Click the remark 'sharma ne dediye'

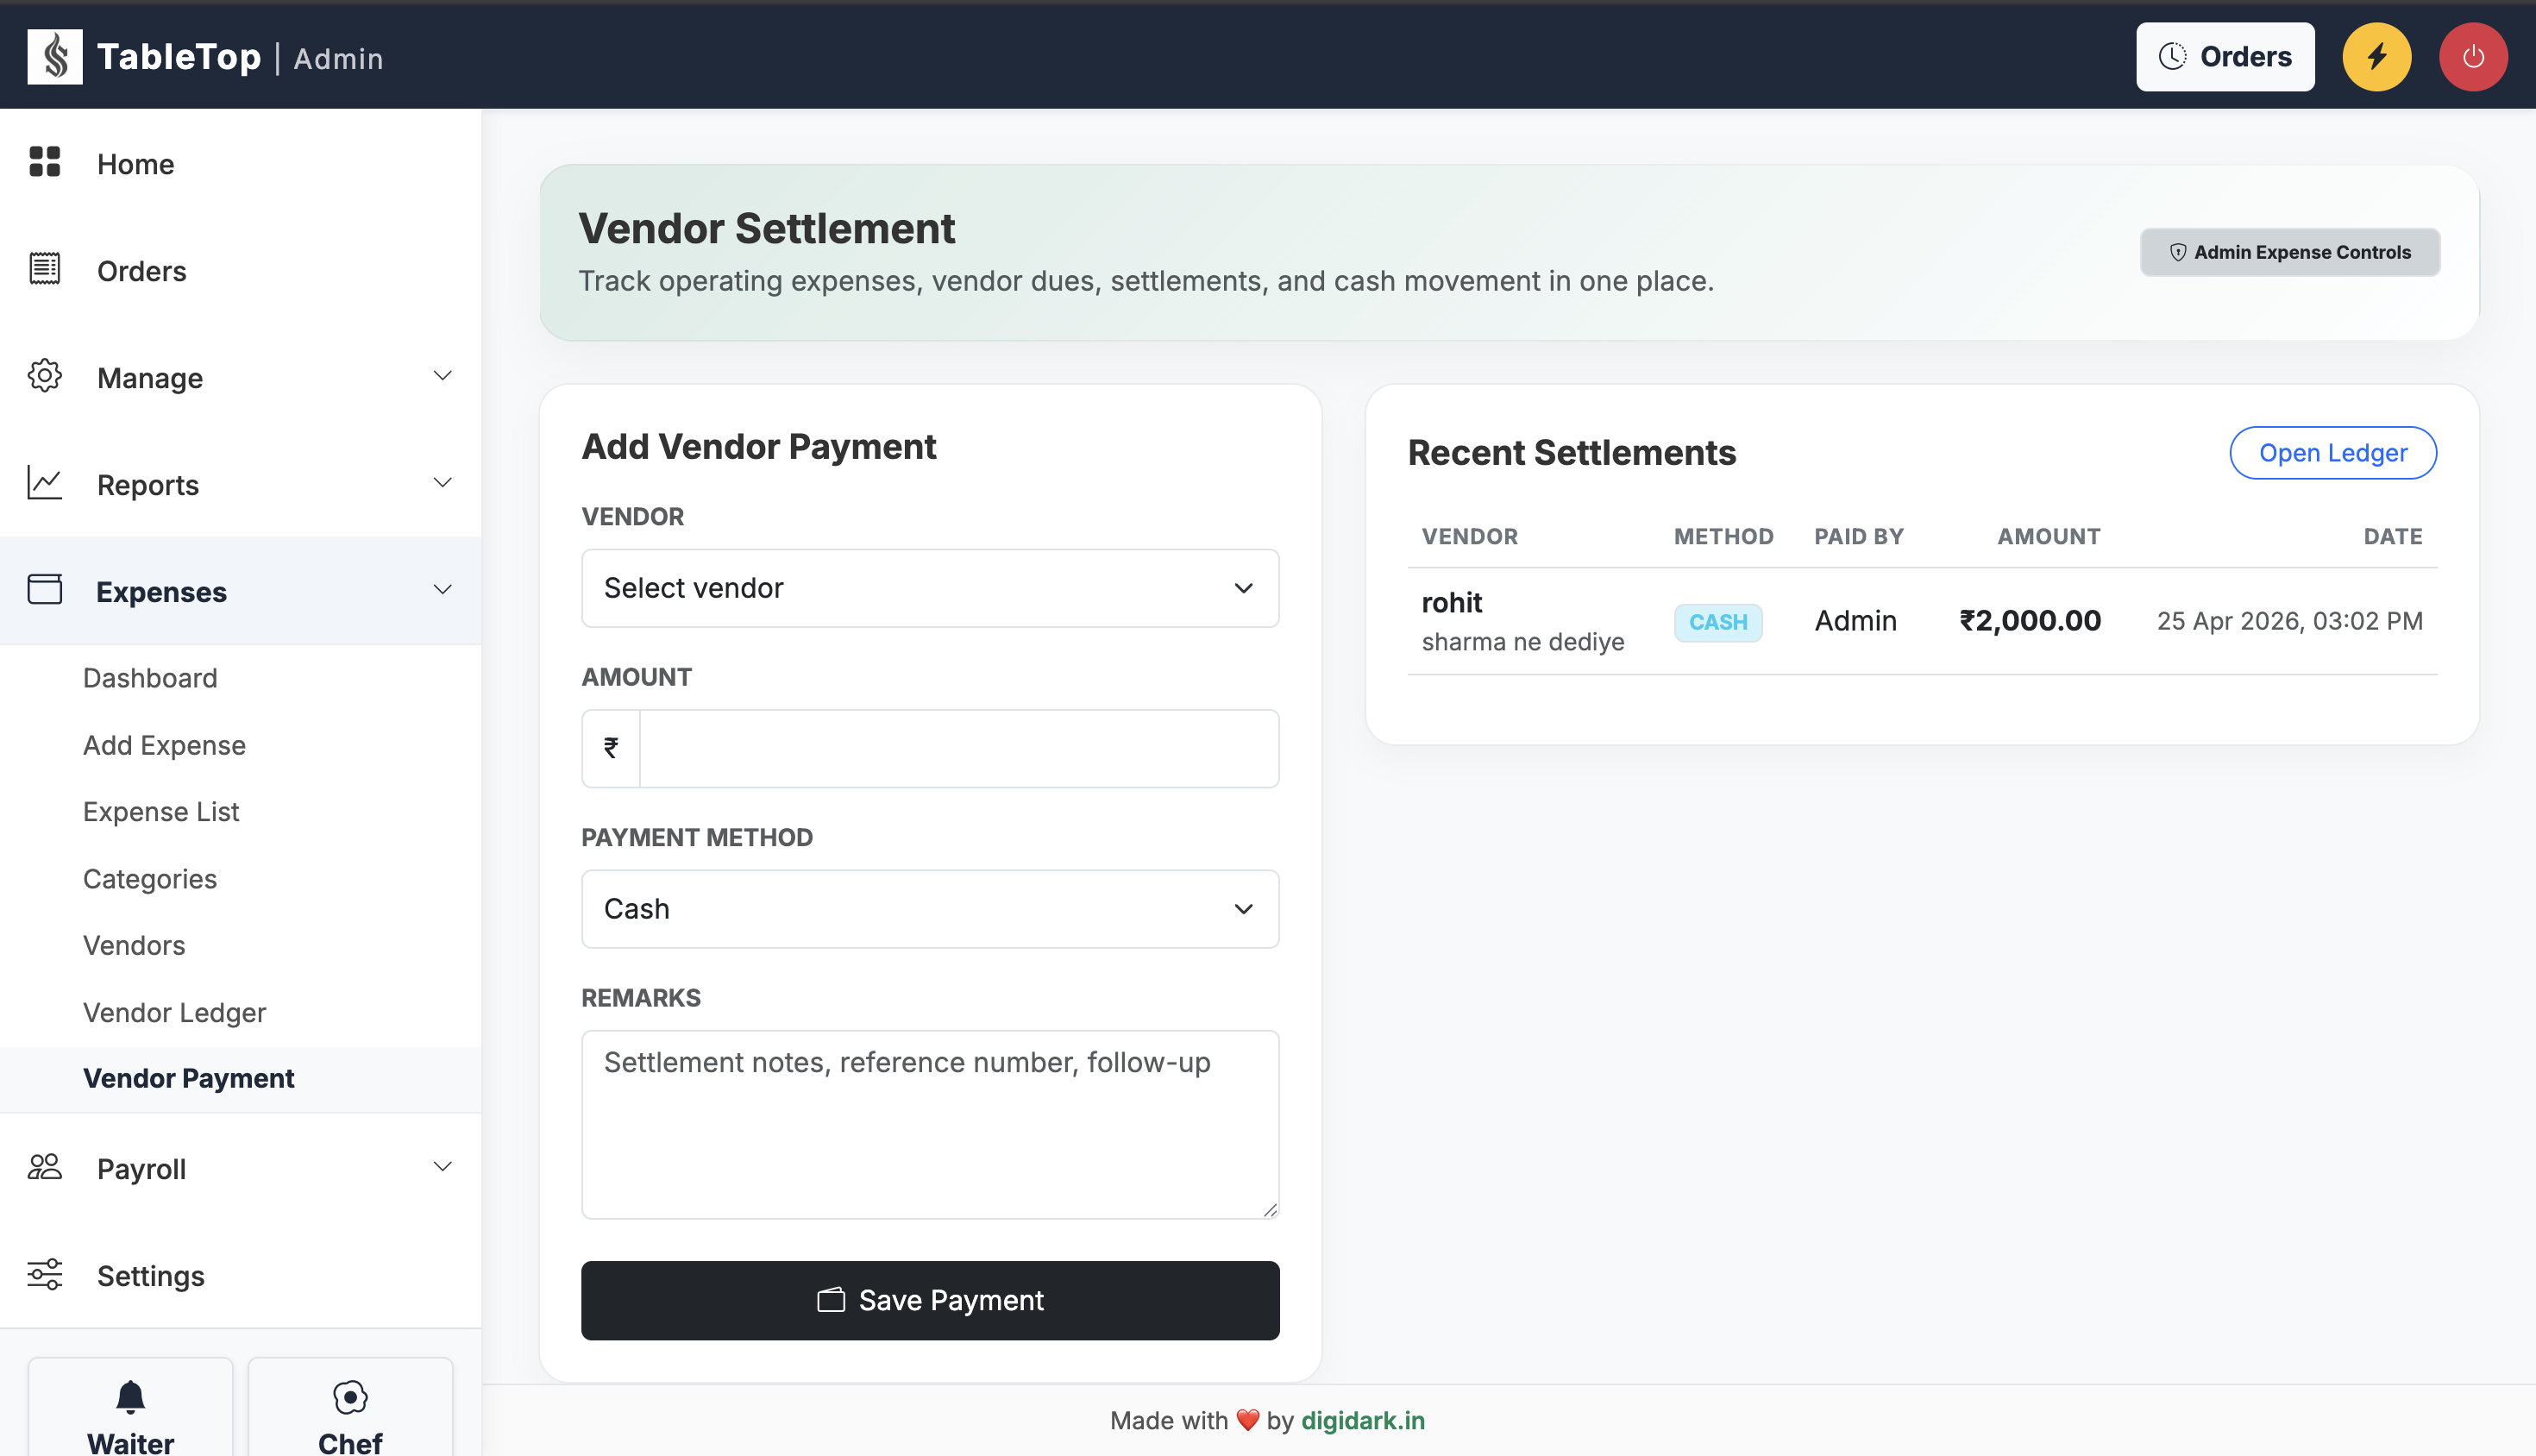point(1522,641)
